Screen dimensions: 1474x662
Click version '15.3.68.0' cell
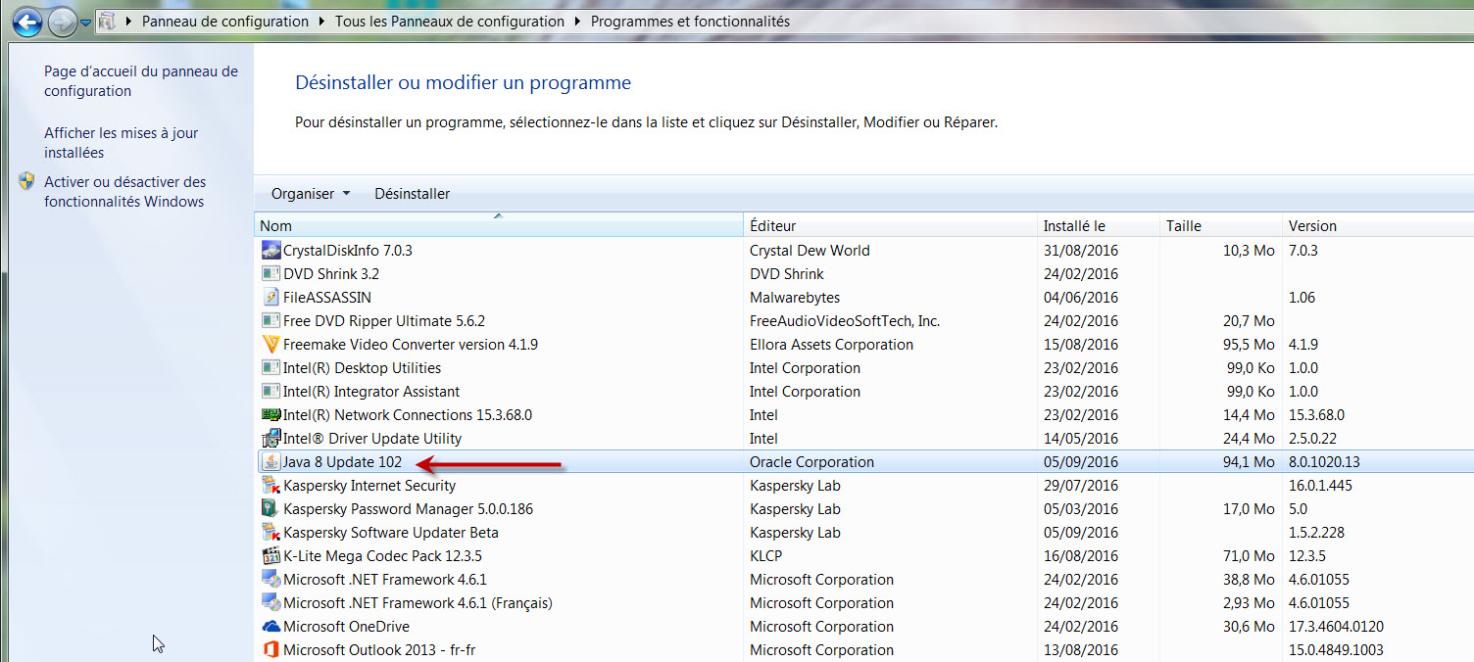pyautogui.click(x=1317, y=415)
